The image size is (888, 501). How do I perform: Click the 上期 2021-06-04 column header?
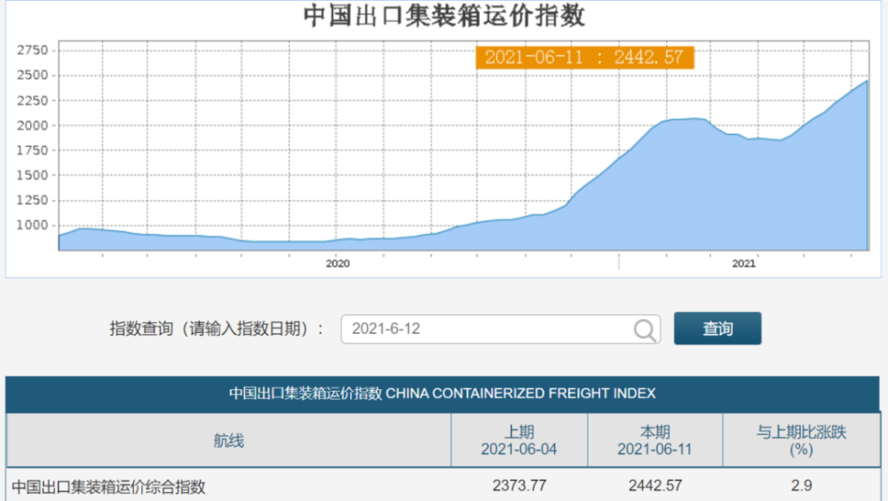(519, 441)
